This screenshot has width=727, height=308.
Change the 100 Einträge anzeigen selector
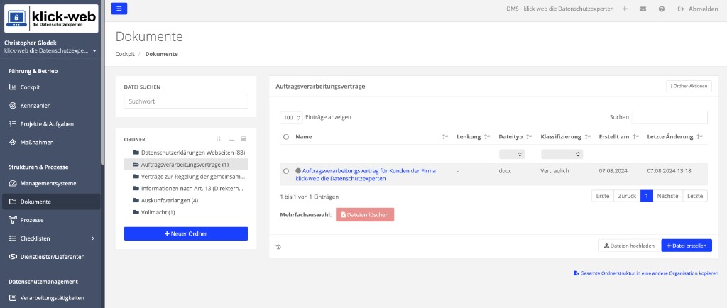point(291,118)
